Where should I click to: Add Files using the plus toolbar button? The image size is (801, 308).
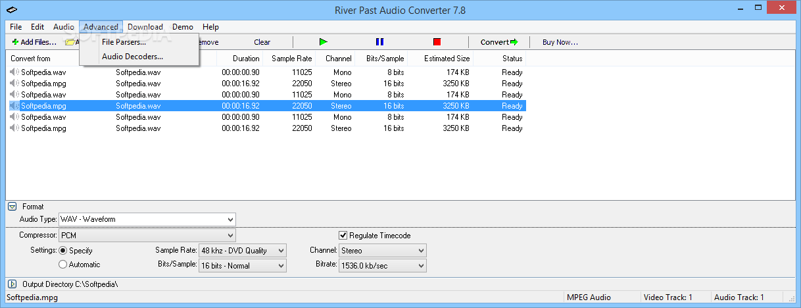click(x=34, y=42)
